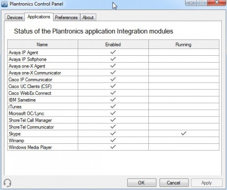Toggle Enabled checkmark for Avaya one-X Agent
This screenshot has width=227, height=190.
click(113, 66)
